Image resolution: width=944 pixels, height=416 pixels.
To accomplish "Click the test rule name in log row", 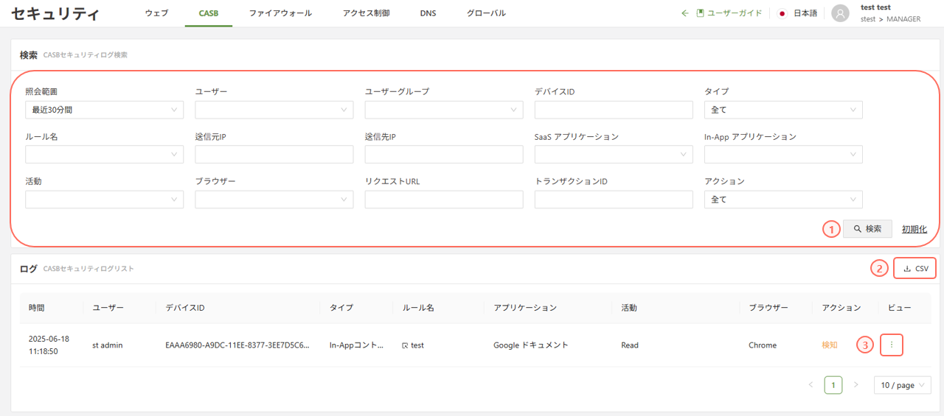I will pos(417,345).
